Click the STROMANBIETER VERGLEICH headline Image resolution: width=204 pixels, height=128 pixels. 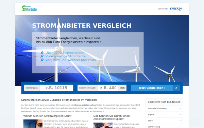(82, 26)
